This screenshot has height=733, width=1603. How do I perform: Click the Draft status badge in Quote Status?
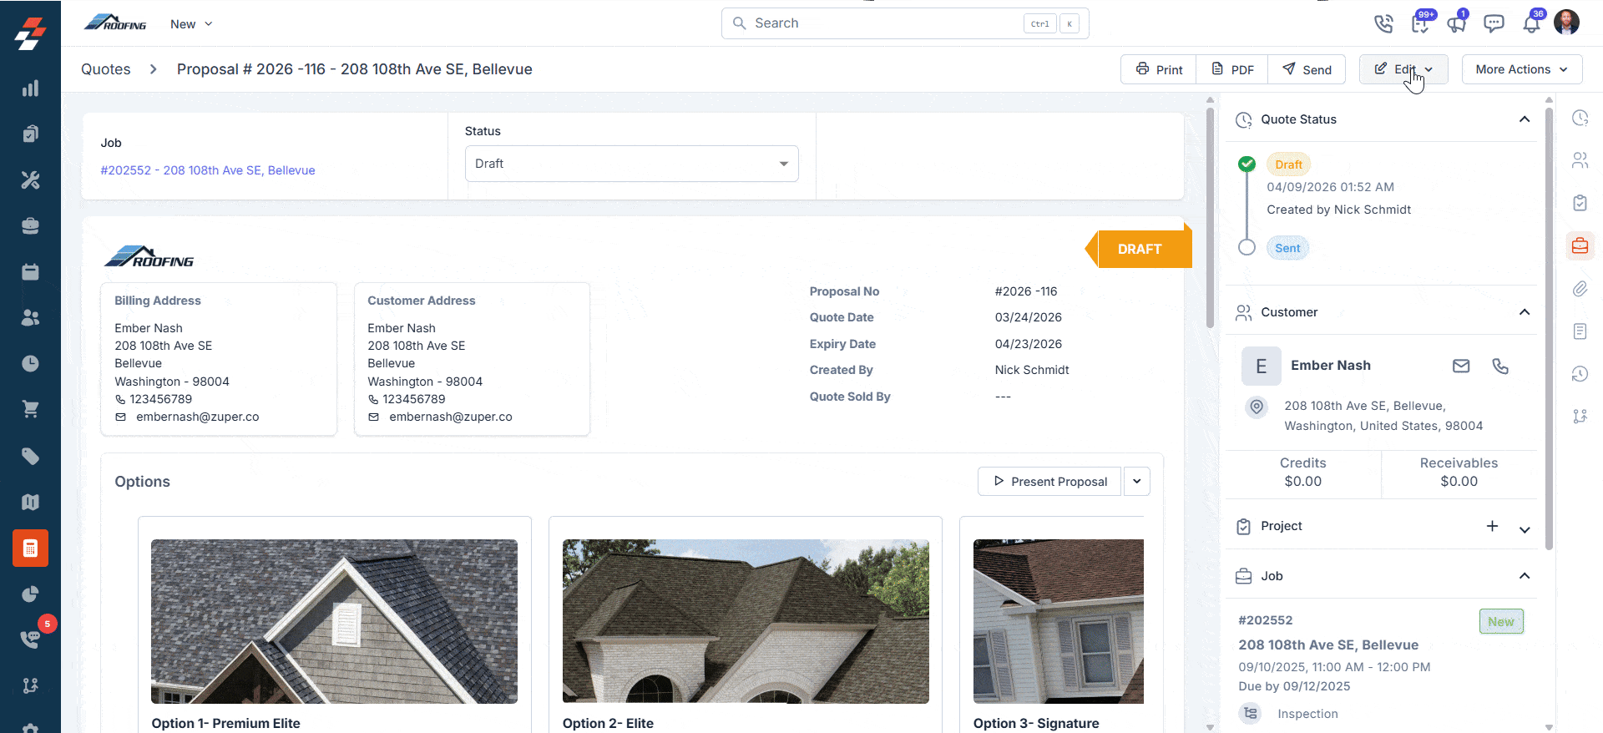(x=1288, y=164)
